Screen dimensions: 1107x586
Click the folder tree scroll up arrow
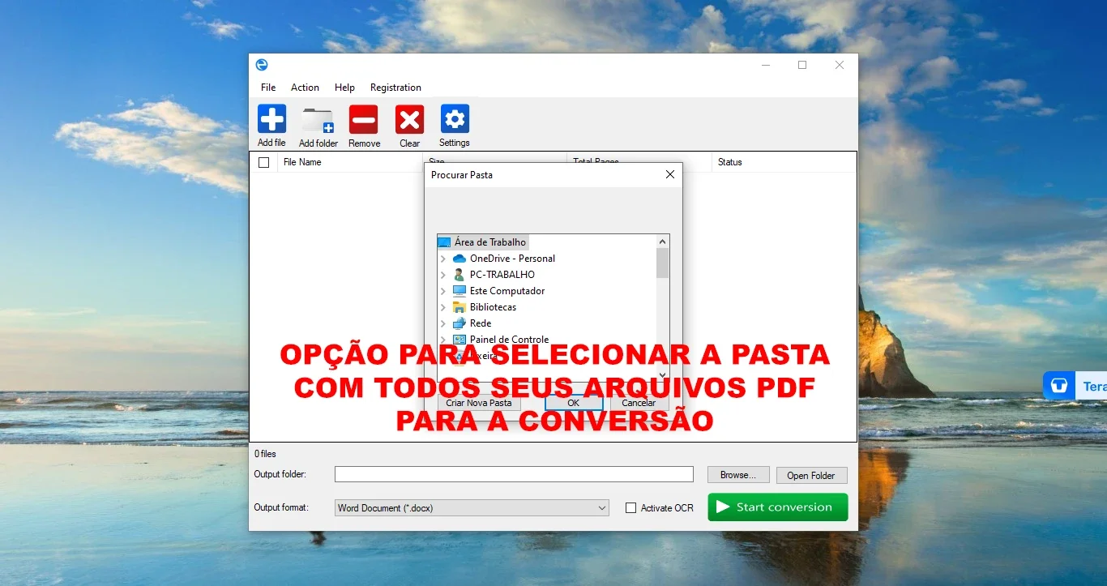point(662,242)
